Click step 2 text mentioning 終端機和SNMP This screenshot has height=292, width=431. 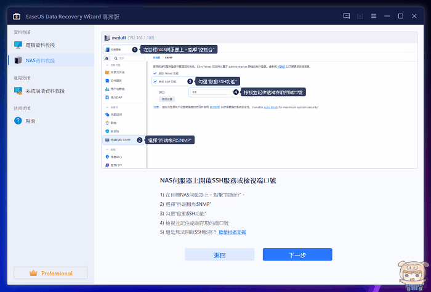click(x=185, y=205)
